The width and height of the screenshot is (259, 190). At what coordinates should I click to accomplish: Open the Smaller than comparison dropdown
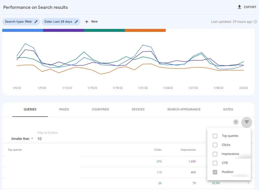coord(22,139)
